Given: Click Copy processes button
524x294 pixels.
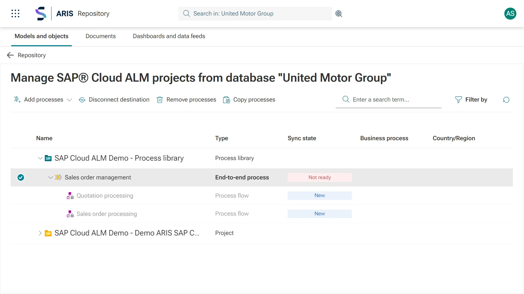Looking at the screenshot, I should click(249, 100).
